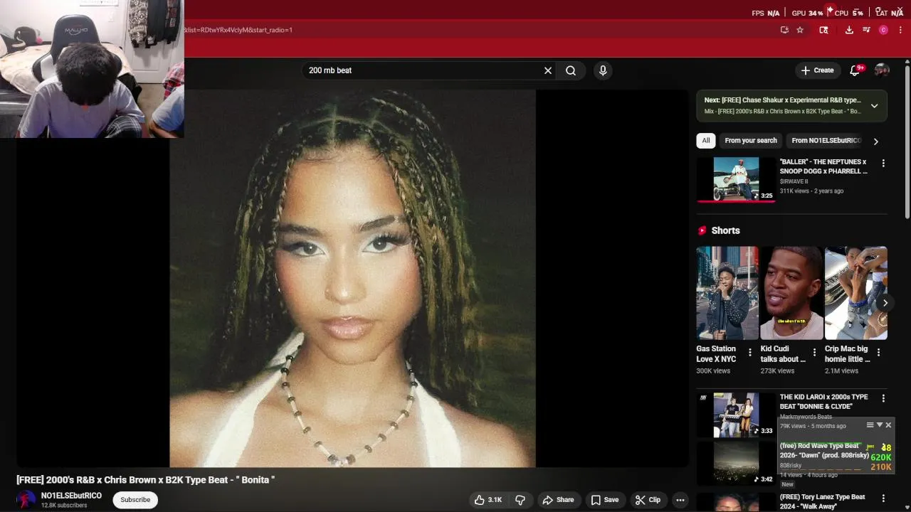Open the search-tabs icon in browser toolbar
Viewport: 911px width, 512px height.
pos(823,30)
